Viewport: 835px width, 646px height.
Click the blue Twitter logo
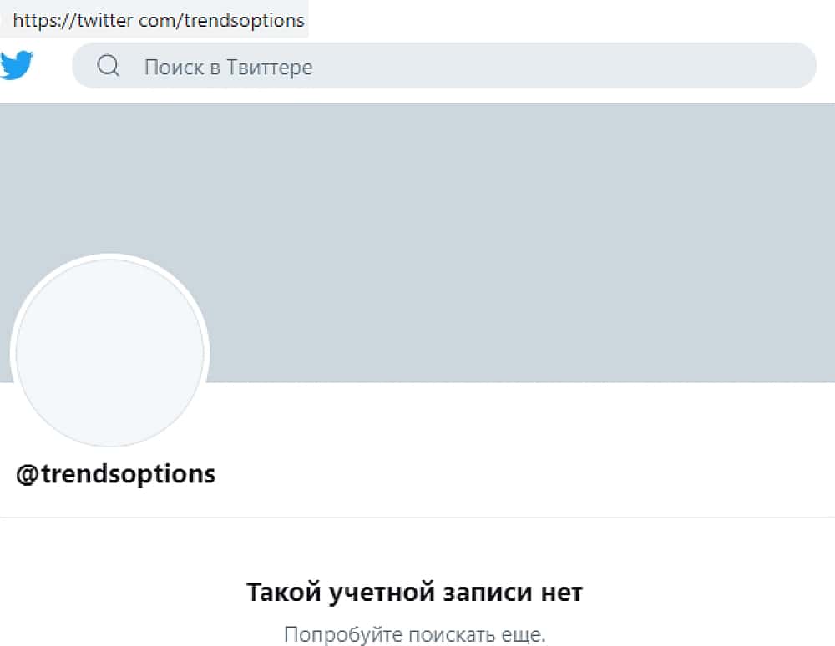point(17,65)
